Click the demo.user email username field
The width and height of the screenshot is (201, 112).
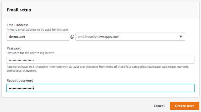(x=38, y=36)
